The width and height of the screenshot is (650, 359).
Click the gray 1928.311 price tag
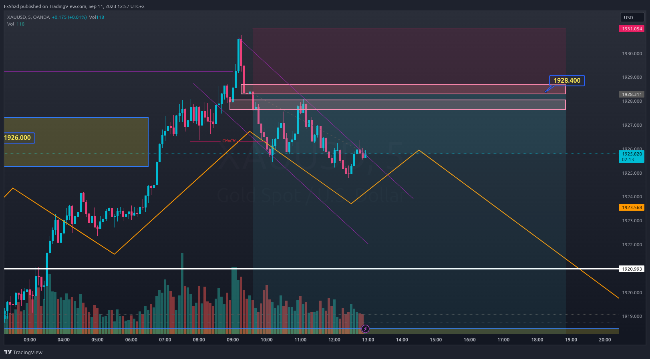click(x=632, y=94)
